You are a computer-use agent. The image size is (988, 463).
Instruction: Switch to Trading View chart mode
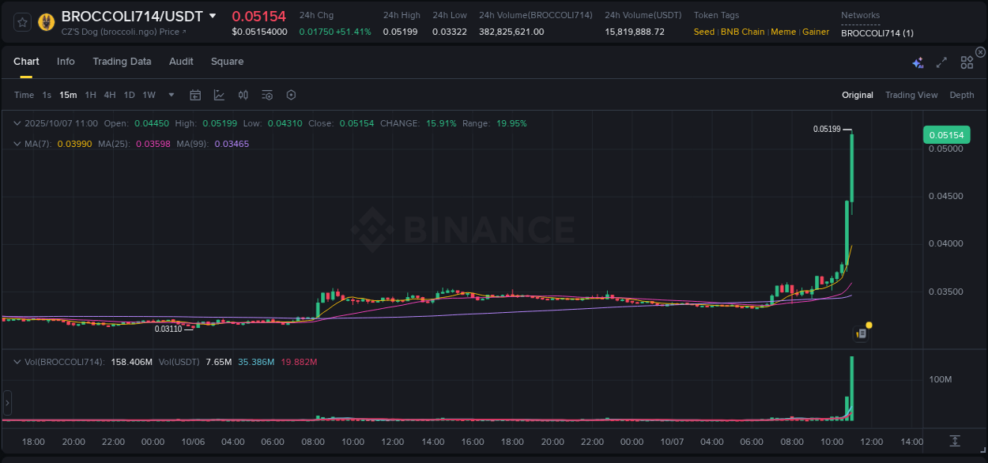(911, 95)
